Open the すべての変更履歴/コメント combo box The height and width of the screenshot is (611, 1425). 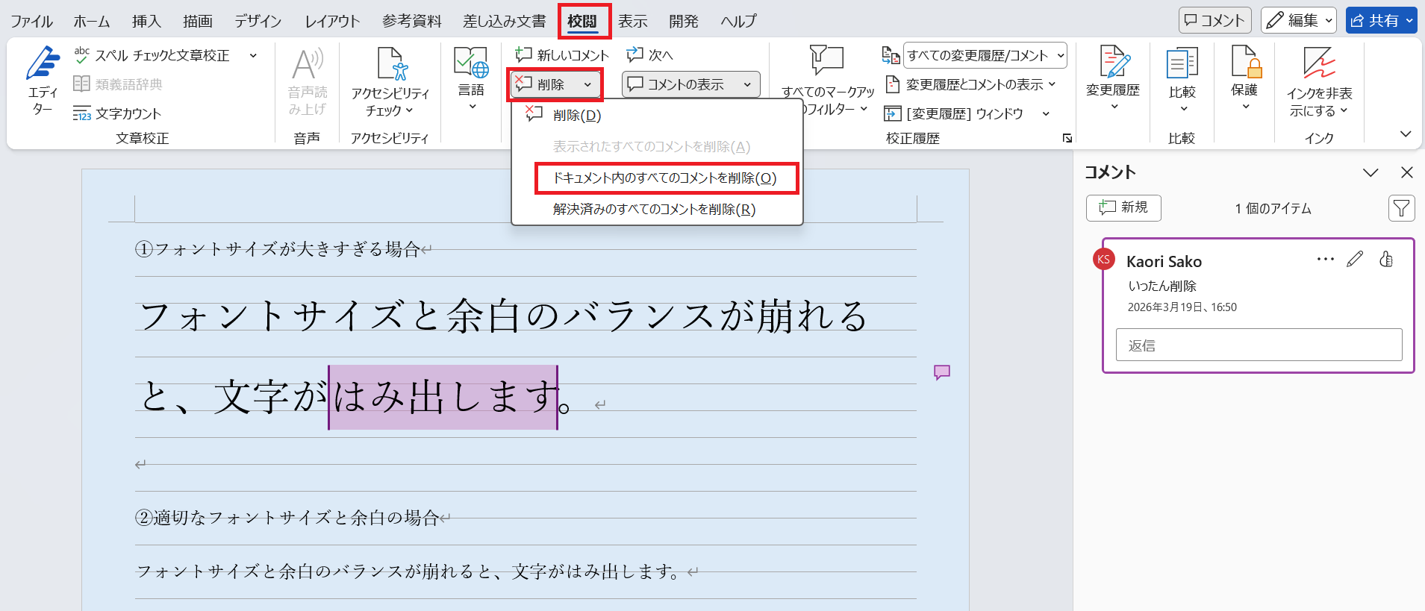pyautogui.click(x=985, y=55)
